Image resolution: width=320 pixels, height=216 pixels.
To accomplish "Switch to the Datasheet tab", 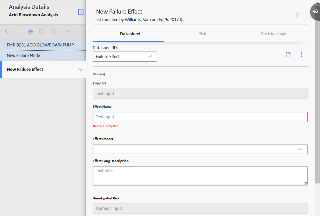I will (130, 34).
